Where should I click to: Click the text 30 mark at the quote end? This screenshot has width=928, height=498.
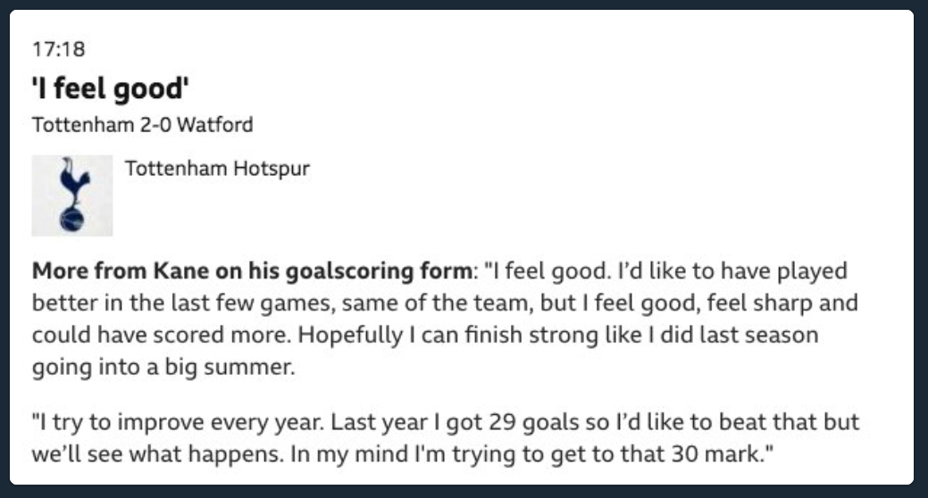(722, 455)
